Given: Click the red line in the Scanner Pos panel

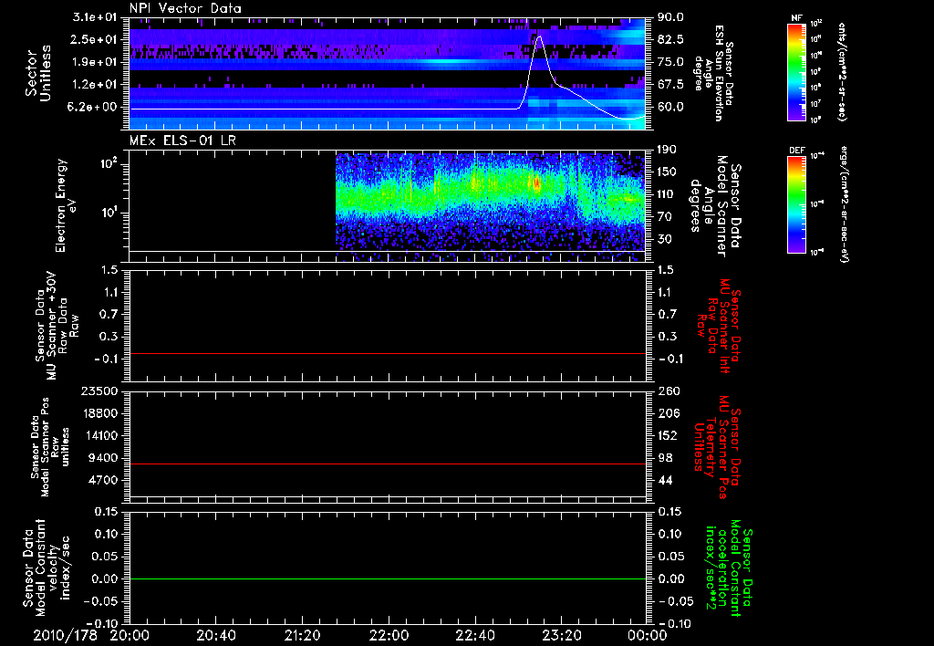Looking at the screenshot, I should point(388,464).
